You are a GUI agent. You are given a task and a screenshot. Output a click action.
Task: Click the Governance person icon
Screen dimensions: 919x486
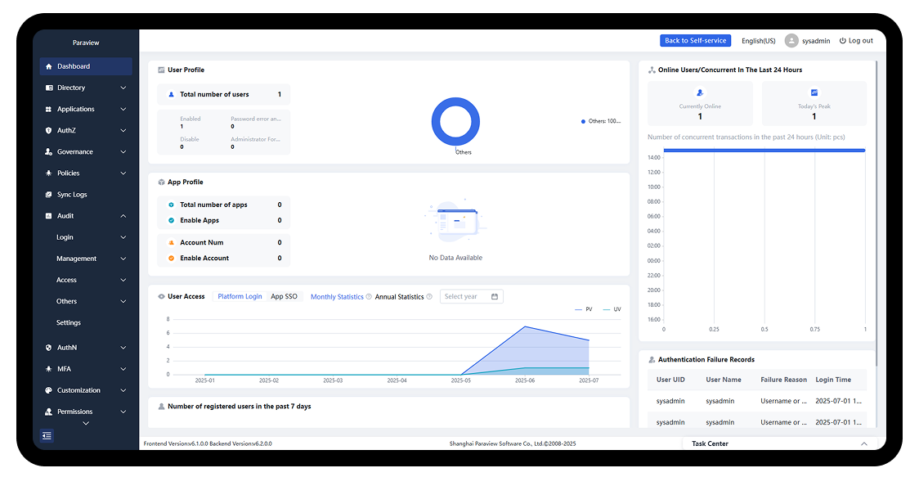pos(48,152)
